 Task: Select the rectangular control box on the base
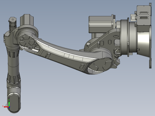144,15
